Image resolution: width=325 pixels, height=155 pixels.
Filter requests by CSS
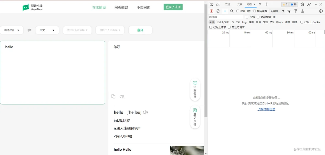238,22
